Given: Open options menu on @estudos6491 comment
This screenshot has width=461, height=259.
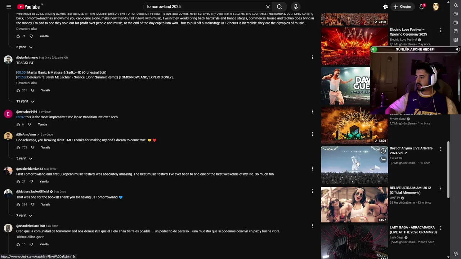Looking at the screenshot, I should [312, 112].
